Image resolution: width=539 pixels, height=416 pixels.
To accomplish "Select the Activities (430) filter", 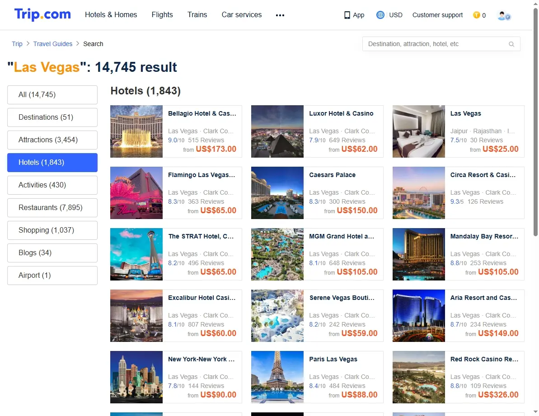I will point(52,185).
